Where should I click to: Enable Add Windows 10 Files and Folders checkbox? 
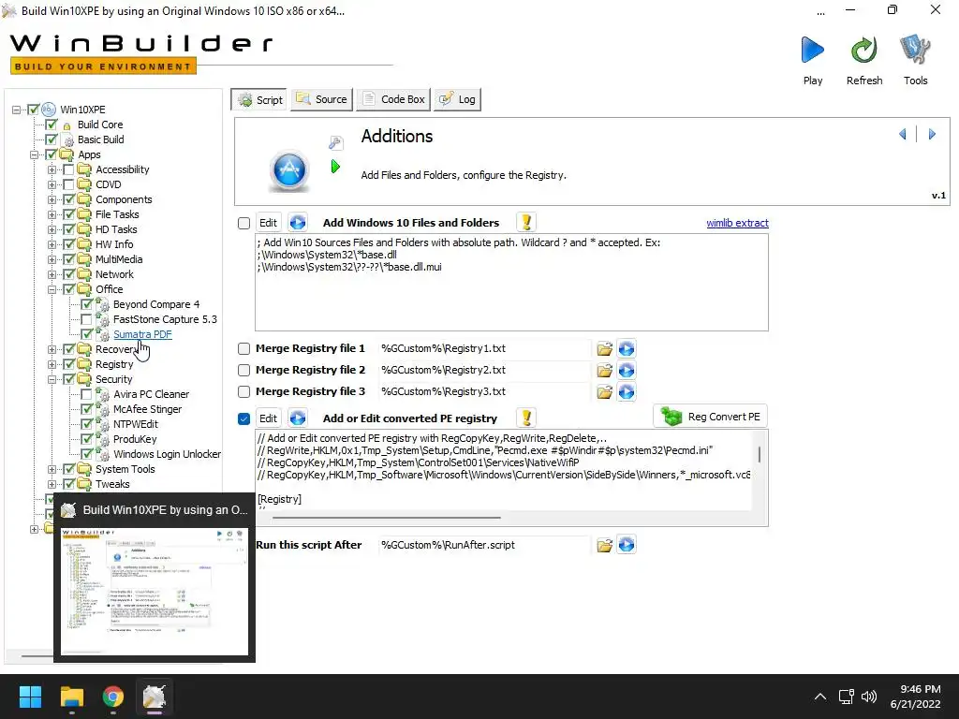(x=244, y=223)
